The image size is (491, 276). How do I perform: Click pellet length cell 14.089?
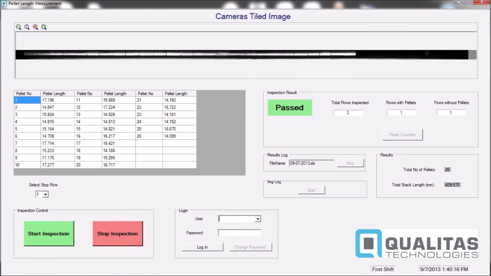click(179, 136)
